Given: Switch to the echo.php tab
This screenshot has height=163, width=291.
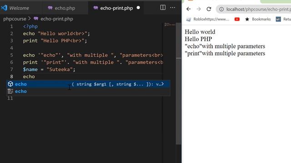Looking at the screenshot, I should tap(65, 8).
